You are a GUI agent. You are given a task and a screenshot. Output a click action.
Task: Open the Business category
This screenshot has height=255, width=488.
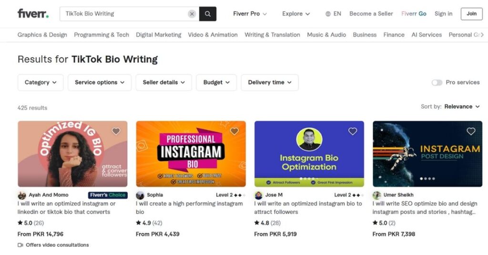click(x=365, y=35)
